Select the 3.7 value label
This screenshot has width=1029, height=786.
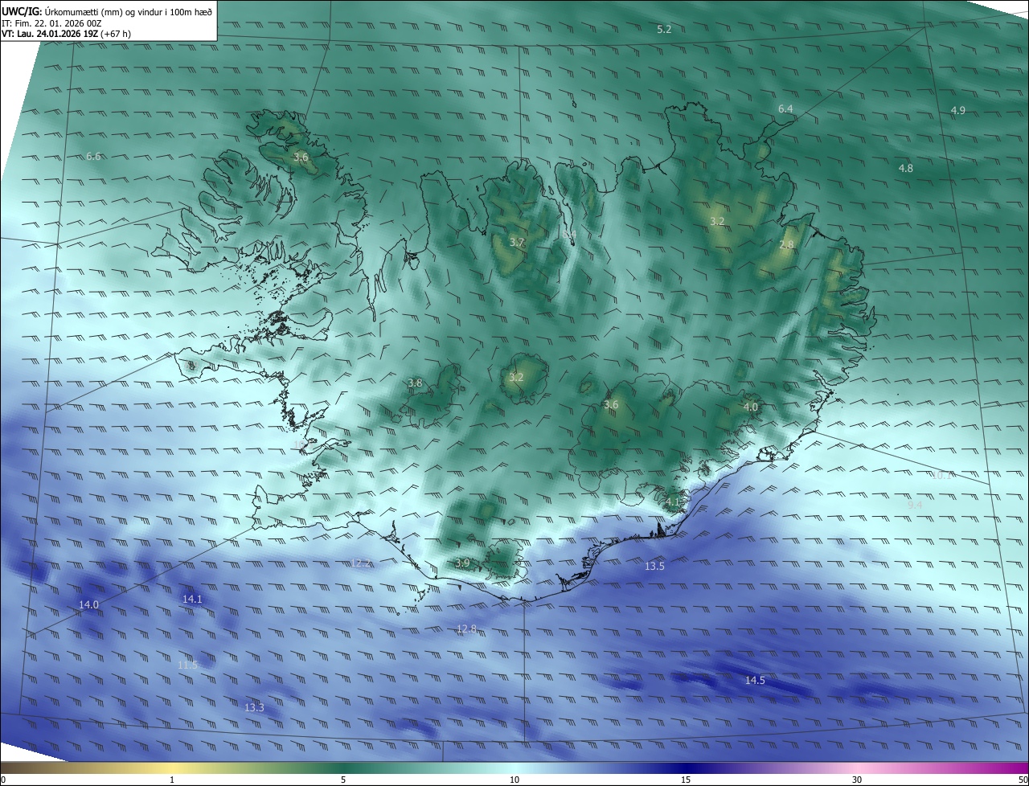tap(517, 242)
